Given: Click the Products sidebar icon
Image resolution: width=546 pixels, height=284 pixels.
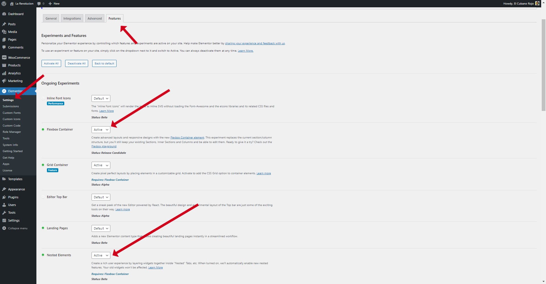Looking at the screenshot, I should [x=4, y=65].
